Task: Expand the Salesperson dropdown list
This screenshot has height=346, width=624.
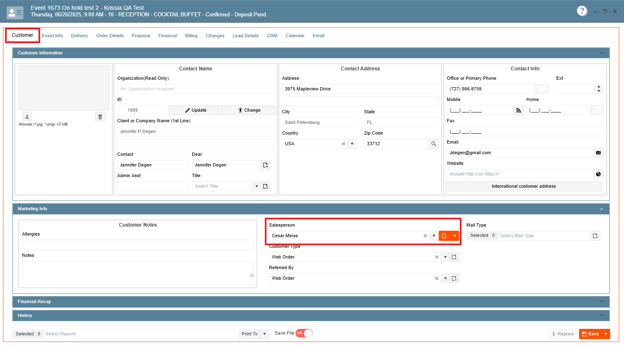Action: (434, 236)
